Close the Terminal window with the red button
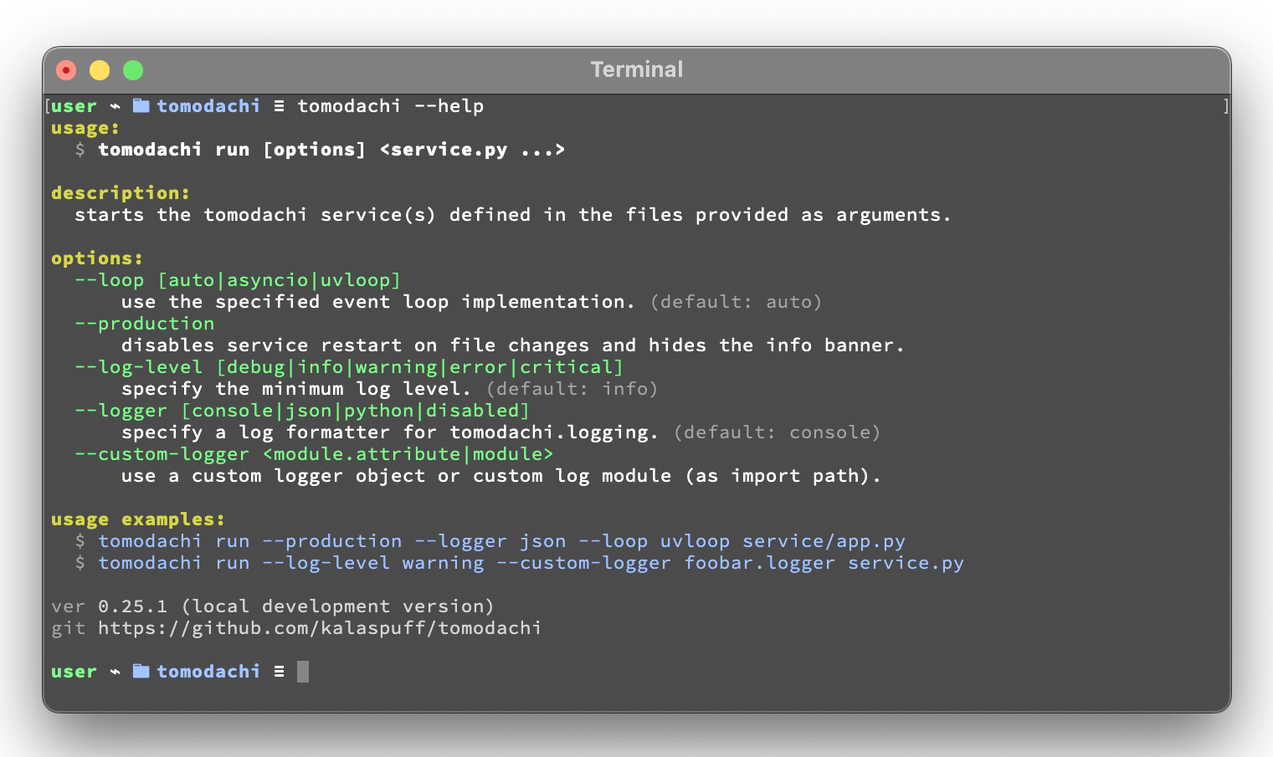 pyautogui.click(x=66, y=70)
